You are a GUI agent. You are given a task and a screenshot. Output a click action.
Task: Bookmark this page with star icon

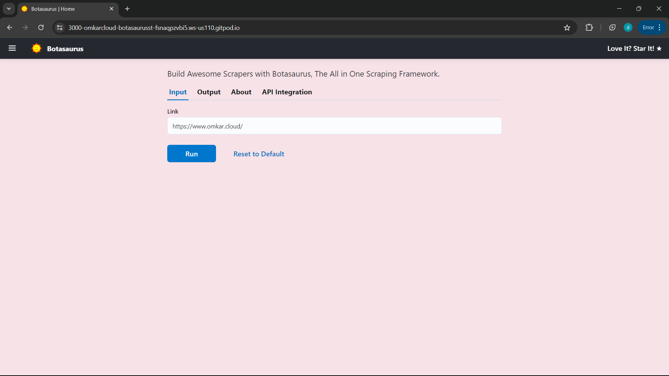coord(567,28)
